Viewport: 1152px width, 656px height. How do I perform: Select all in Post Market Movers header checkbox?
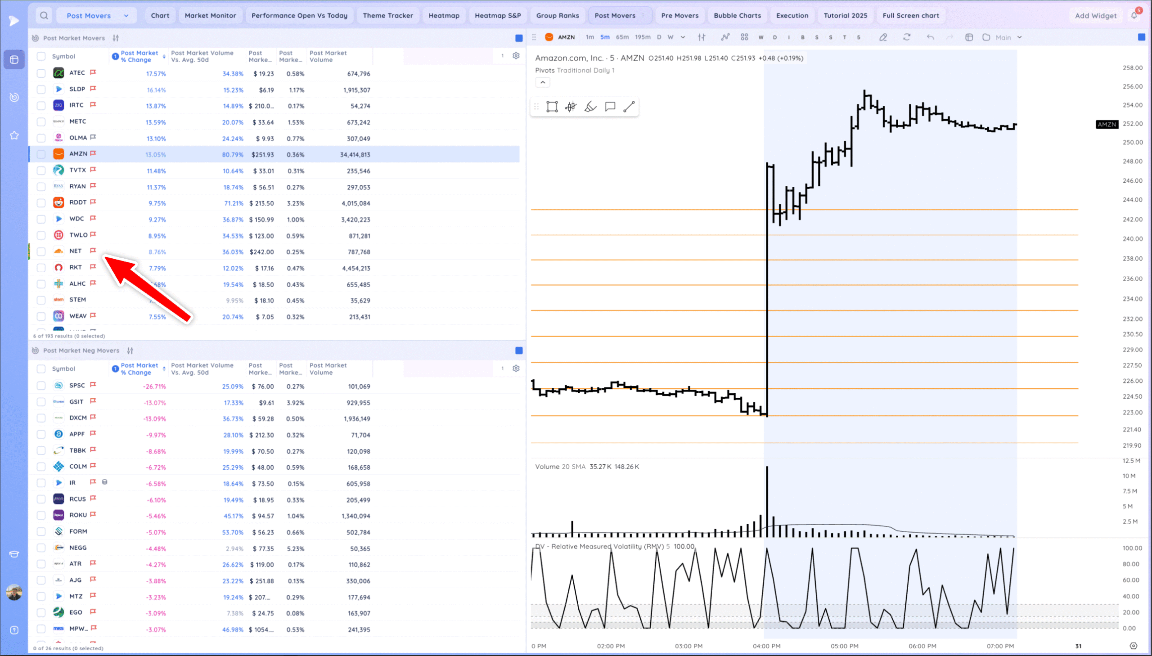(x=41, y=56)
